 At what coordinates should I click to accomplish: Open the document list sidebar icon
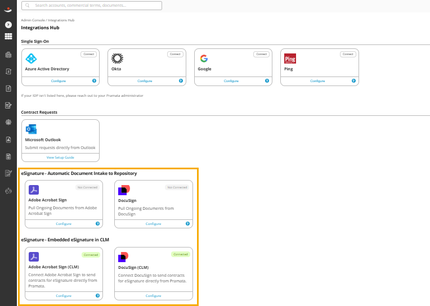coord(8,156)
